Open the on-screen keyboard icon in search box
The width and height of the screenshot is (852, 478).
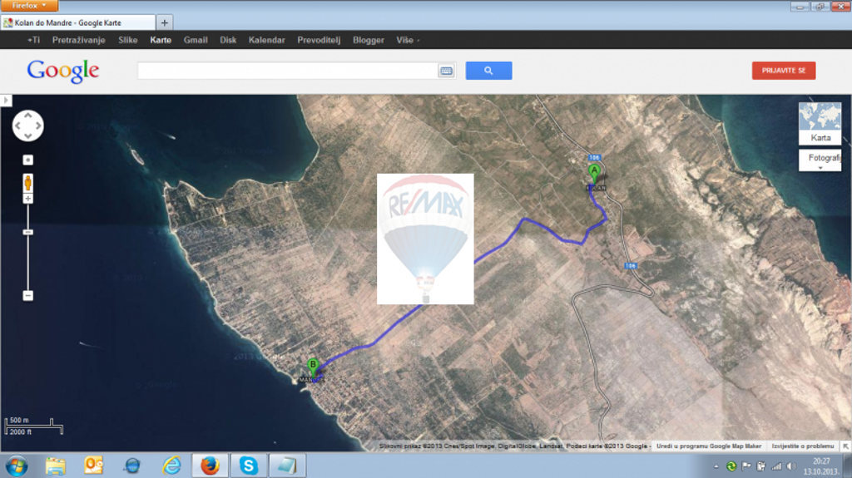tap(446, 71)
